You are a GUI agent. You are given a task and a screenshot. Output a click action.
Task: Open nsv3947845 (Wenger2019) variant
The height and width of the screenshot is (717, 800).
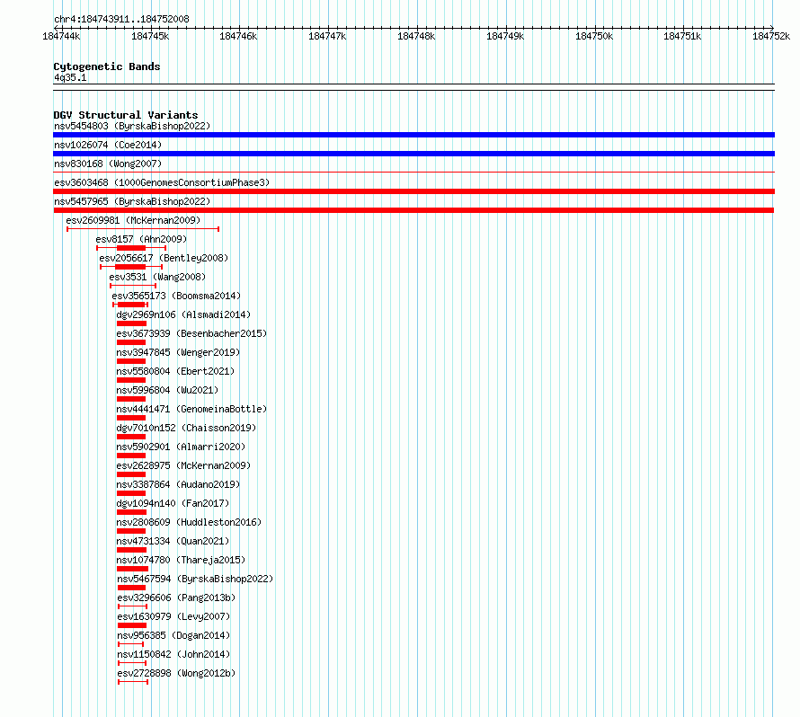(x=178, y=352)
